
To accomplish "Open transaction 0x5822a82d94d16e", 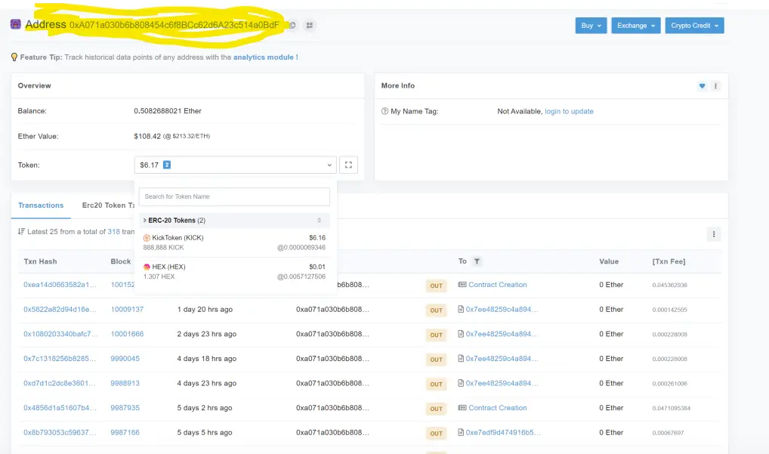I will (x=60, y=310).
